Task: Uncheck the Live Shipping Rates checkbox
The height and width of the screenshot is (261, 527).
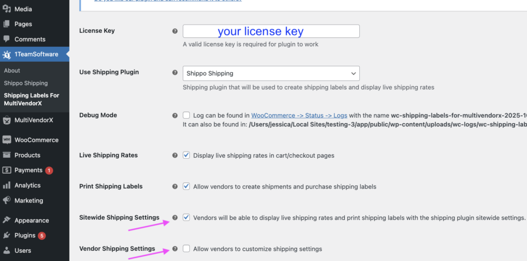Action: pos(186,155)
